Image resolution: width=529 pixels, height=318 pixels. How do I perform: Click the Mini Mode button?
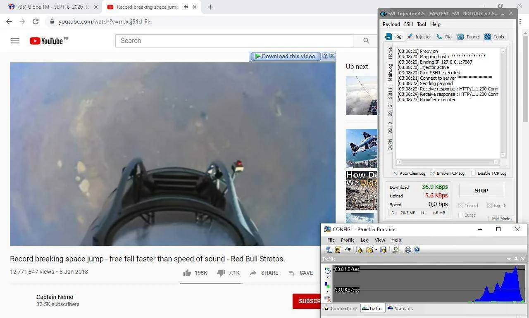pos(501,218)
